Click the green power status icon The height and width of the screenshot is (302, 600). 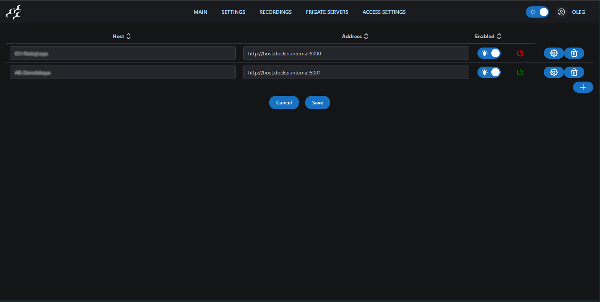[x=520, y=72]
